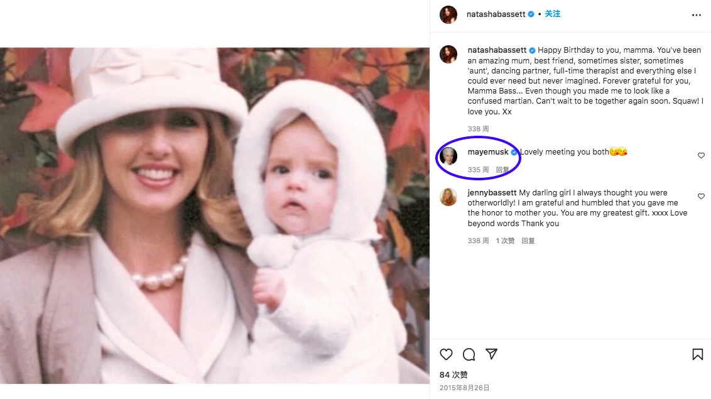This screenshot has width=711, height=399.
Task: Reply to mayemusk's comment via 回复
Action: tap(502, 170)
